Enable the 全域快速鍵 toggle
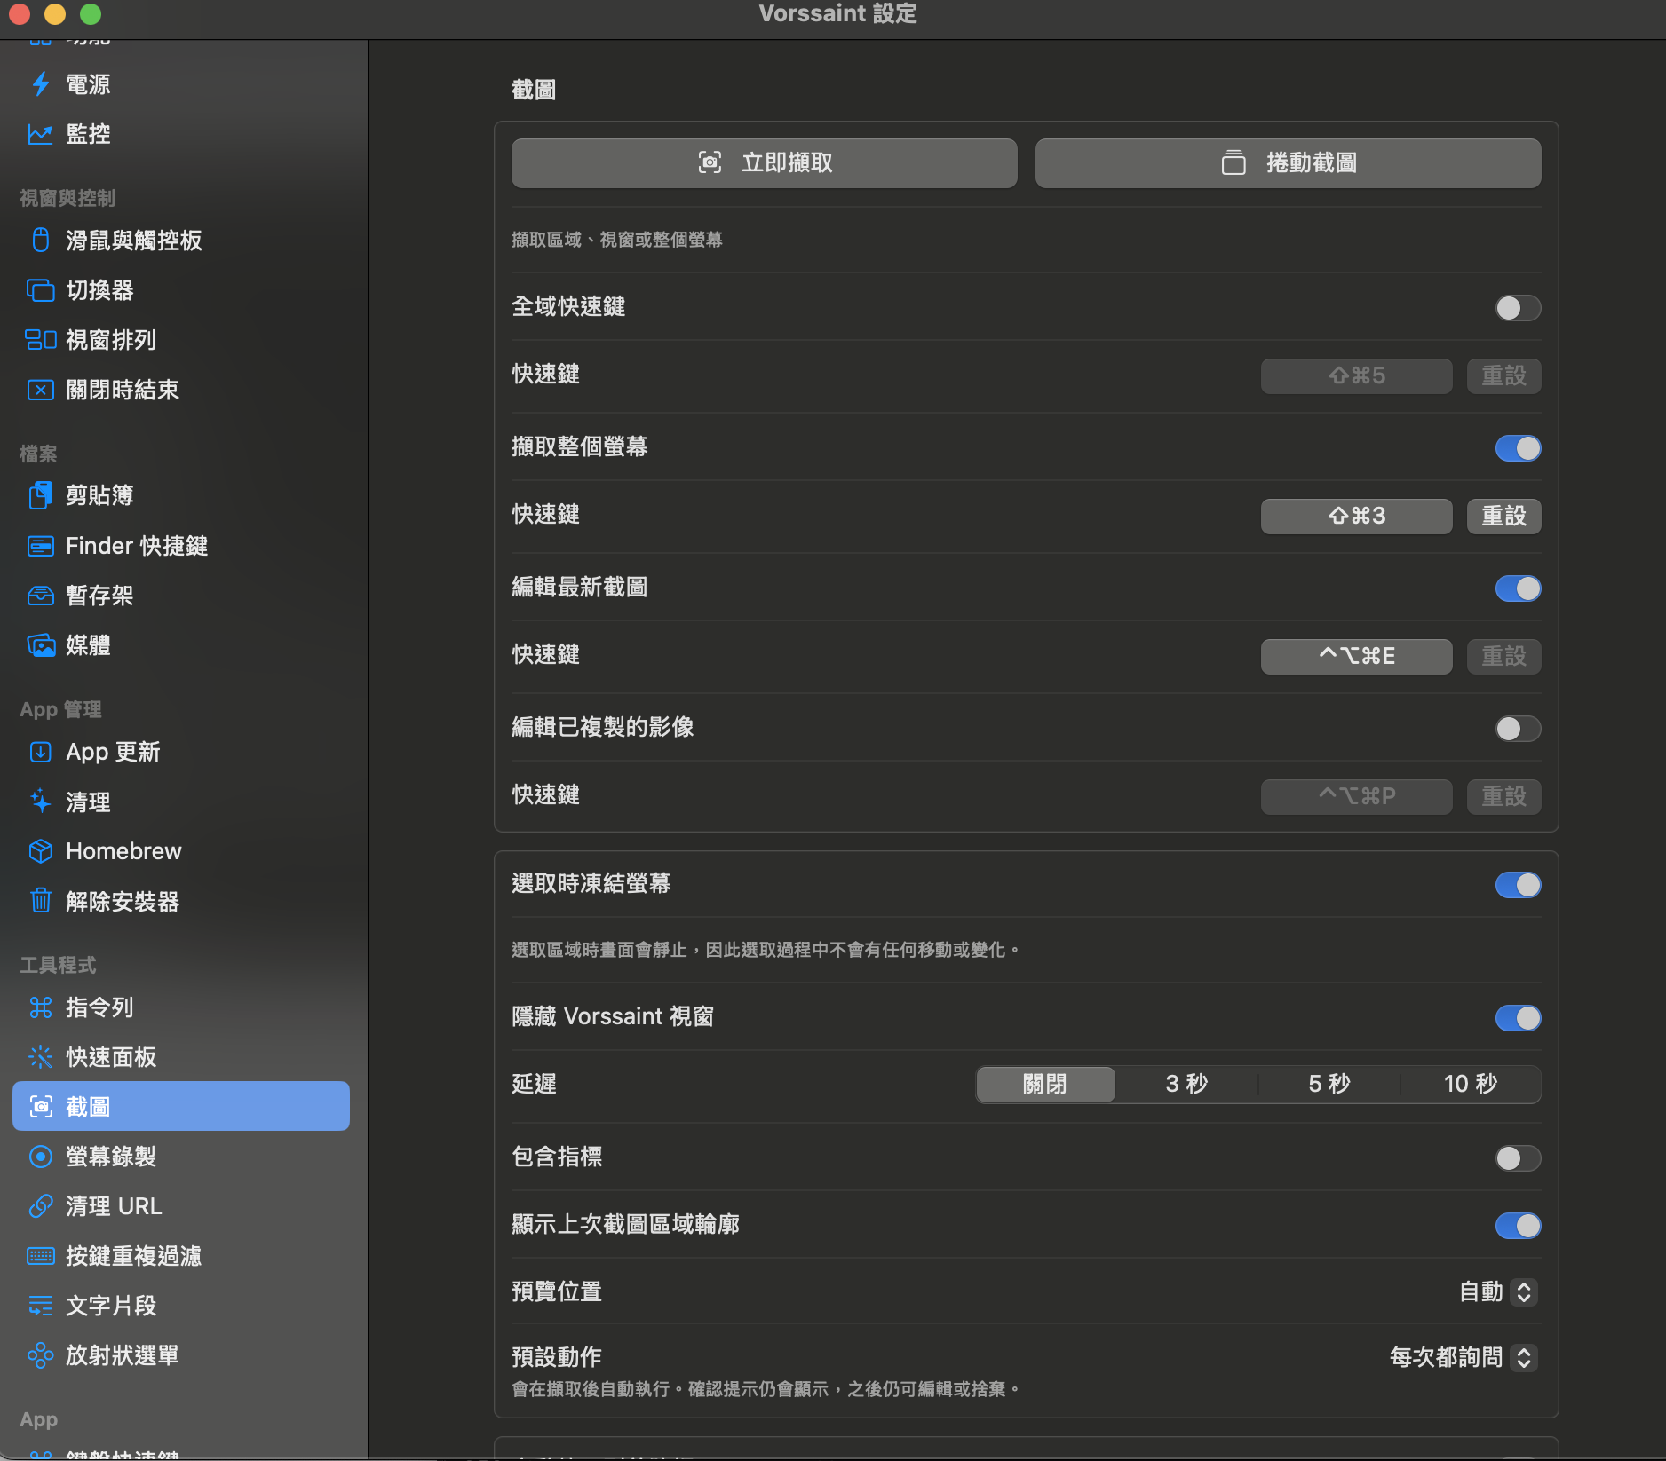 1518,308
